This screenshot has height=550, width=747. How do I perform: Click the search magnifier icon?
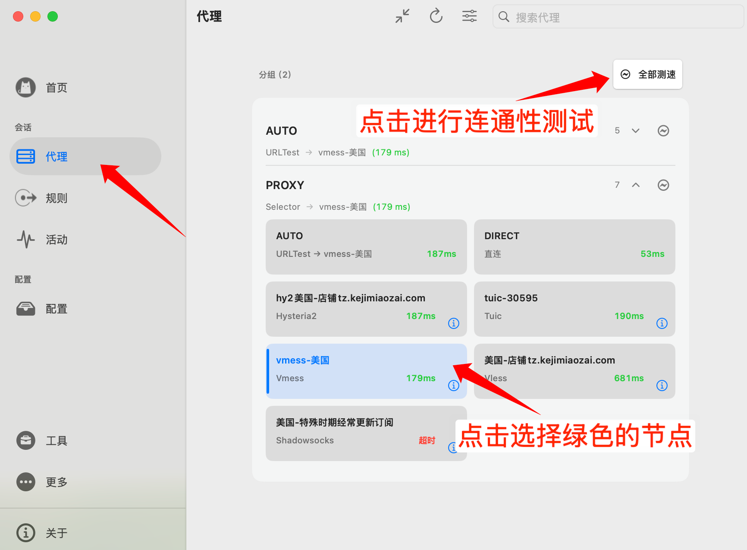(x=503, y=17)
